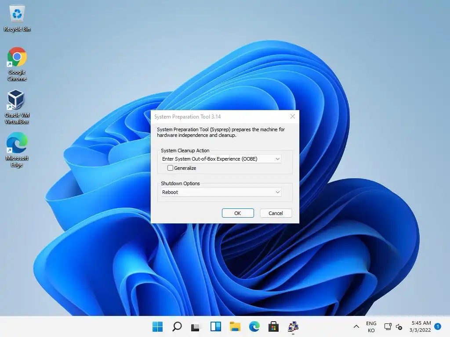Close the System Preparation Tool window
This screenshot has height=337, width=450.
(292, 116)
